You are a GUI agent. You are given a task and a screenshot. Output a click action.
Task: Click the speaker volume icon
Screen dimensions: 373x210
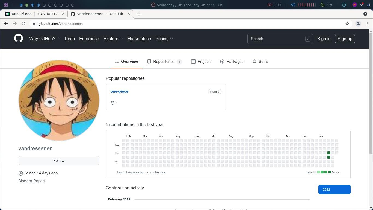(x=293, y=5)
